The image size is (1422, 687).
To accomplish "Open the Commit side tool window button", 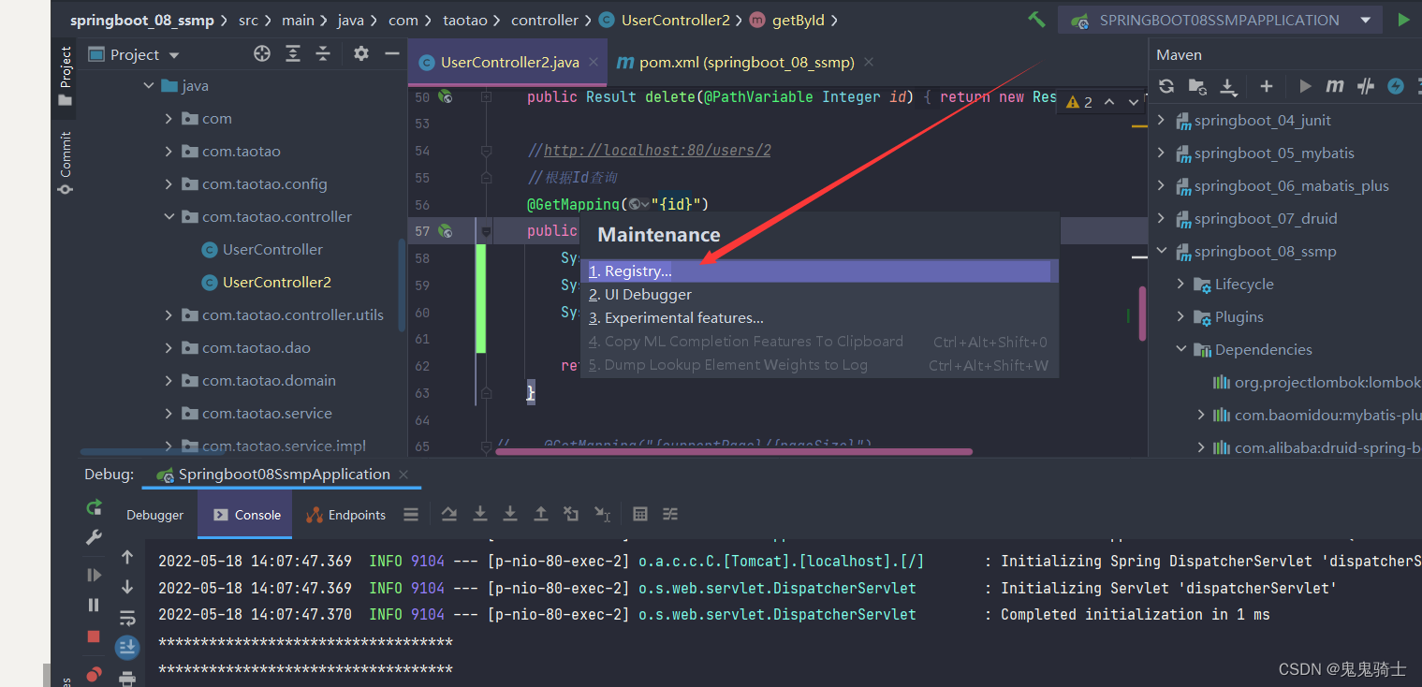I will (x=65, y=163).
